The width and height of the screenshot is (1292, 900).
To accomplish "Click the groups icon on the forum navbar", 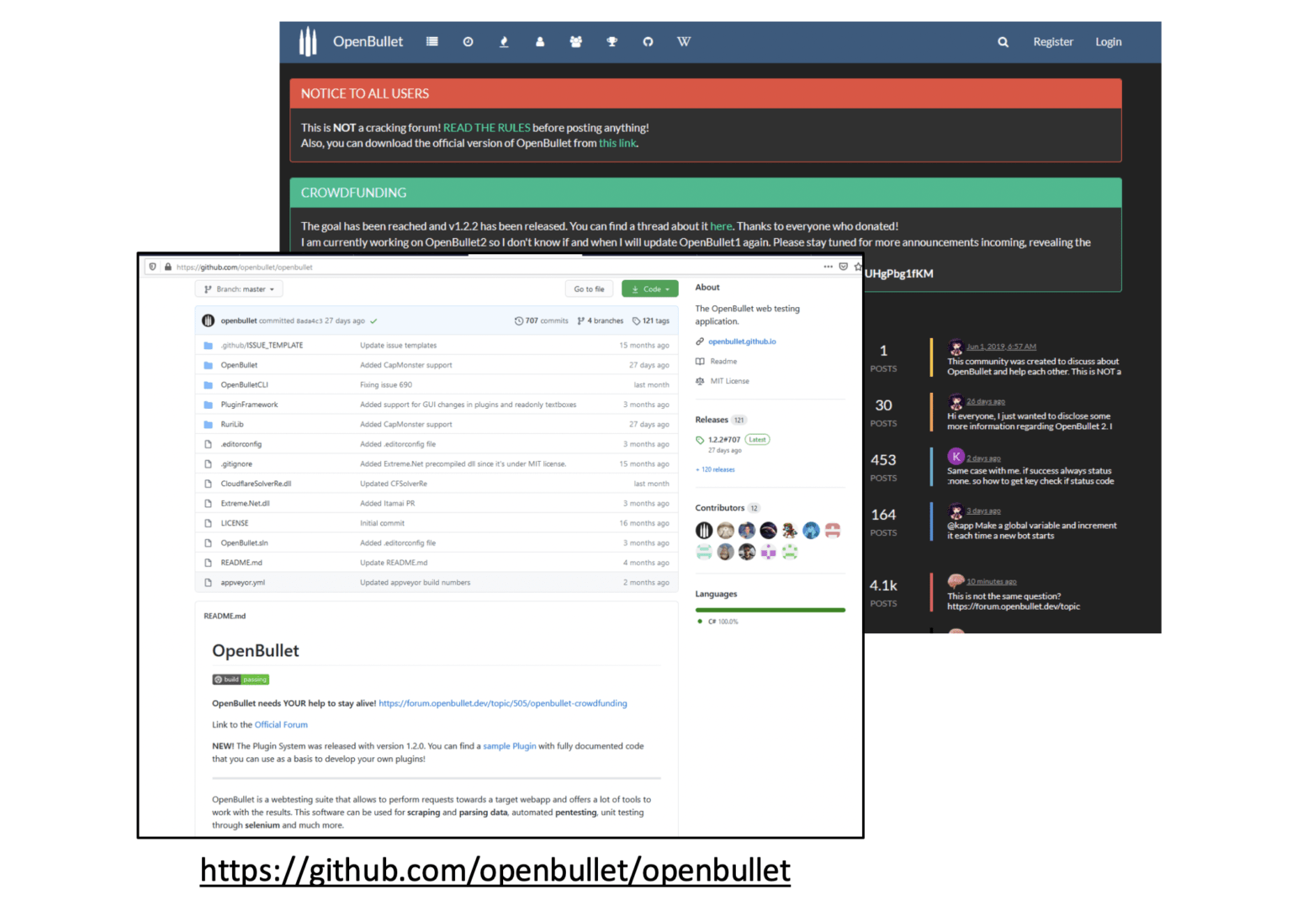I will [x=576, y=41].
